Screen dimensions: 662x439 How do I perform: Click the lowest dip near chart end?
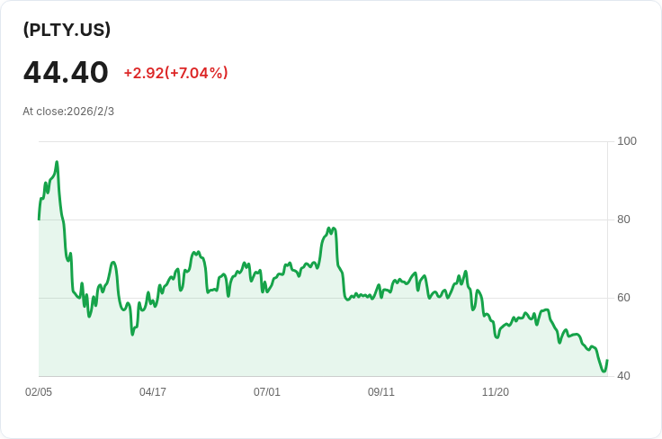pos(604,372)
